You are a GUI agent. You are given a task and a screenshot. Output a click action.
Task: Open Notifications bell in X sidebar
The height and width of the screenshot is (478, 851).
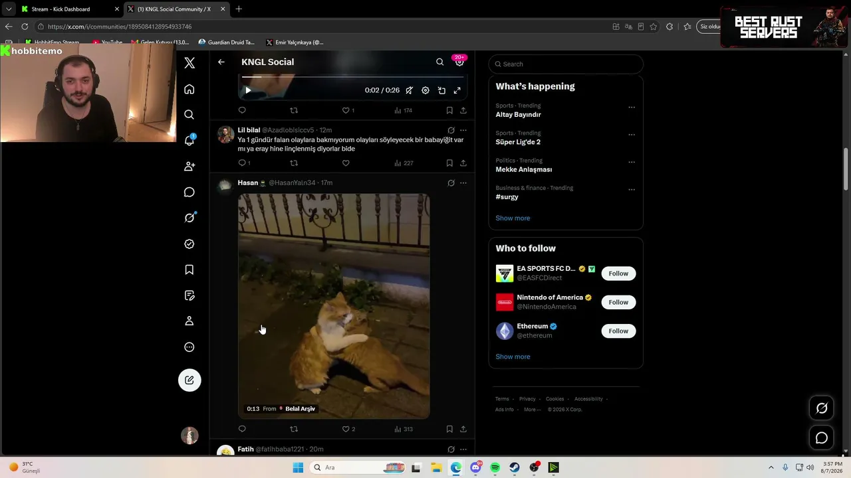pyautogui.click(x=189, y=140)
